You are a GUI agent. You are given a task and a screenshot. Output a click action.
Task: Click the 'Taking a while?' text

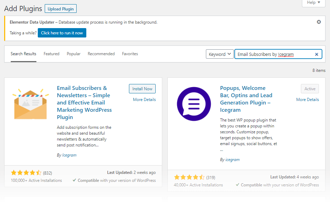[23, 33]
